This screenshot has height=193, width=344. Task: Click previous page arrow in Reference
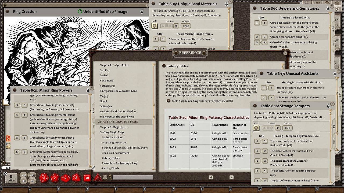click(211, 177)
